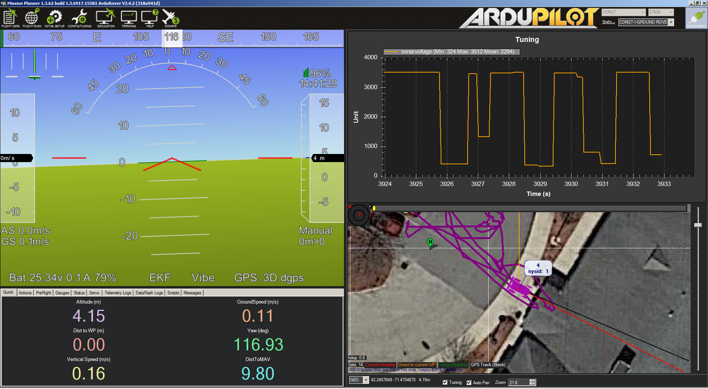
Task: Click the Dist to WP 0.00 value
Action: coord(89,345)
